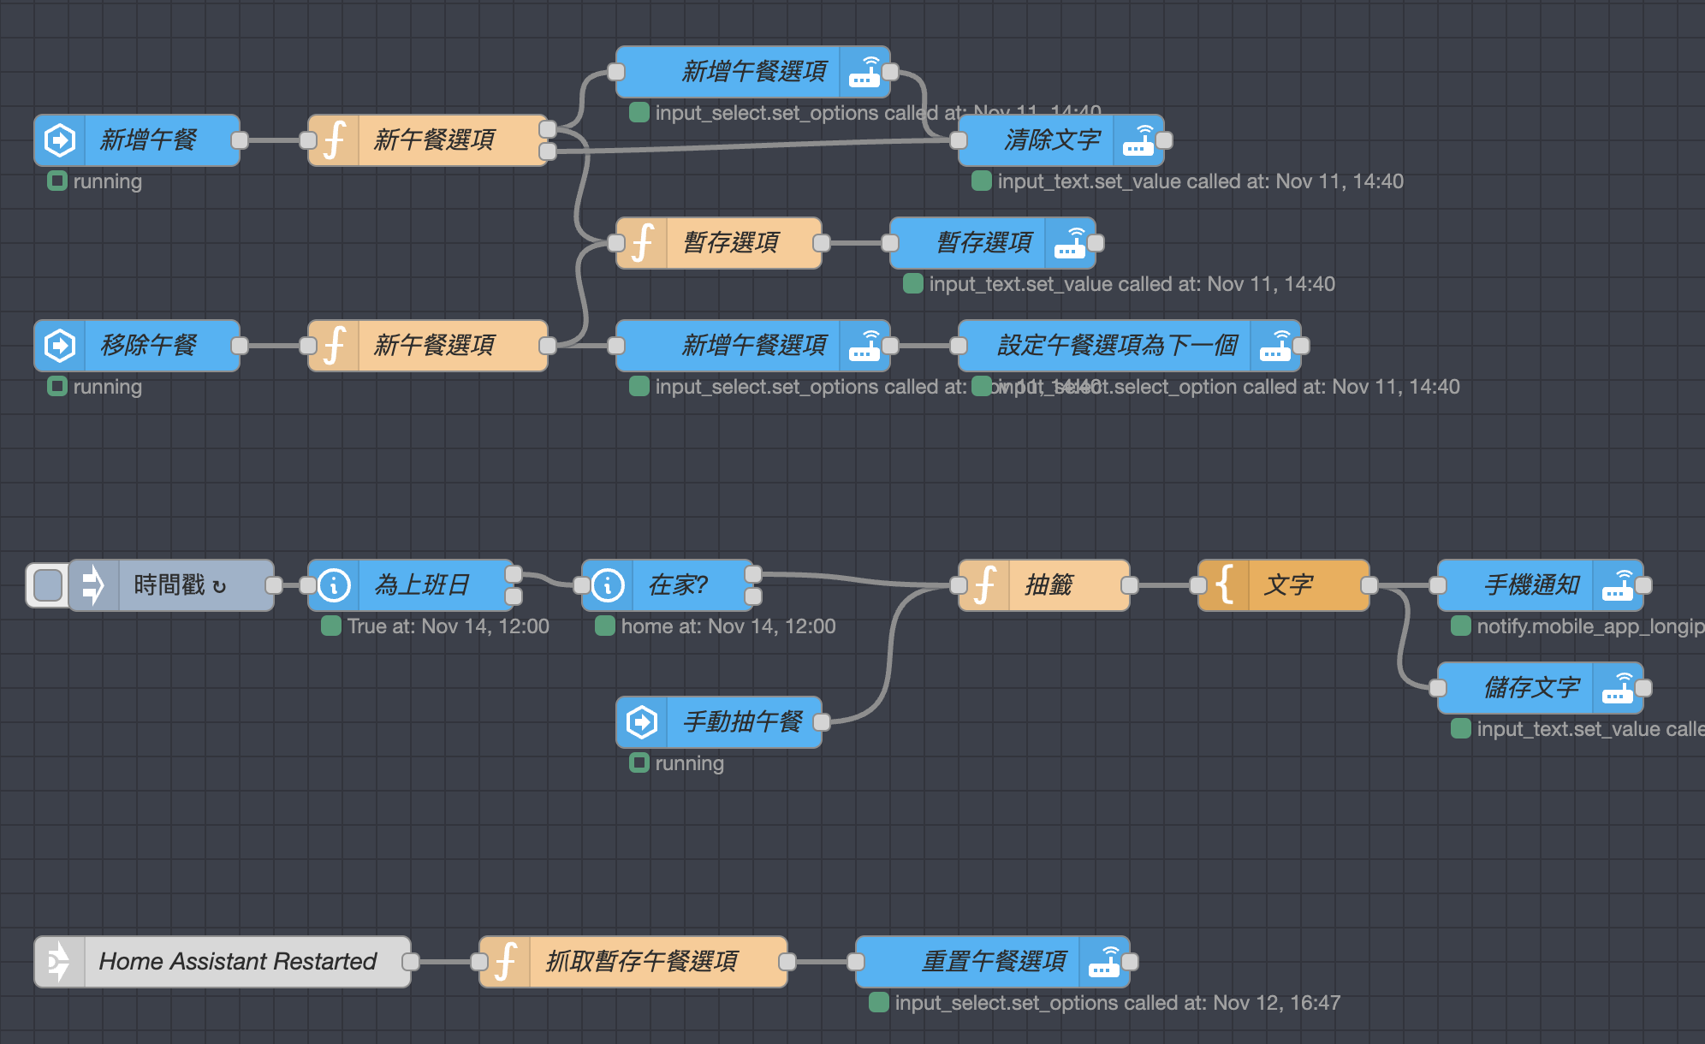
Task: Click the entity icon on 新增午餐 node
Action: [60, 140]
